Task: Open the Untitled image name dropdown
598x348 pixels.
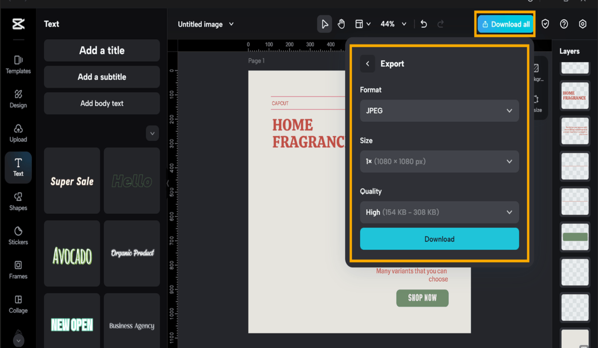Action: tap(206, 24)
